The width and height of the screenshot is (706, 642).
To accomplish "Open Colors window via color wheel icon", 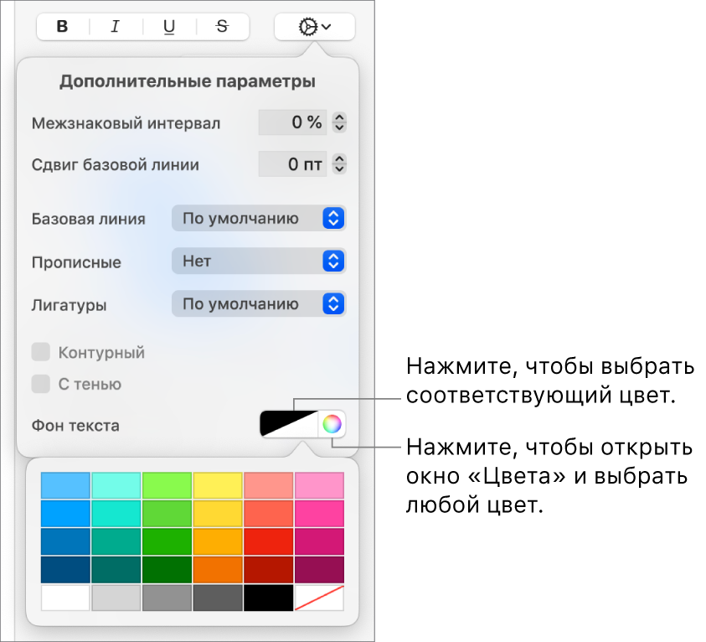I will (332, 424).
